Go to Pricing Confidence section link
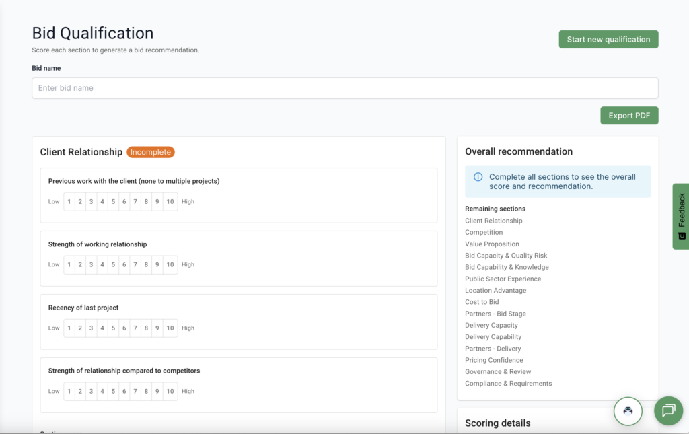This screenshot has width=689, height=434. point(494,360)
